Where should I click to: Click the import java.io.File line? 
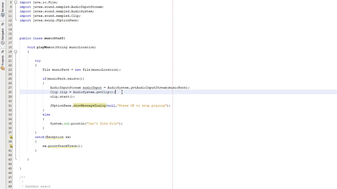coord(38,2)
